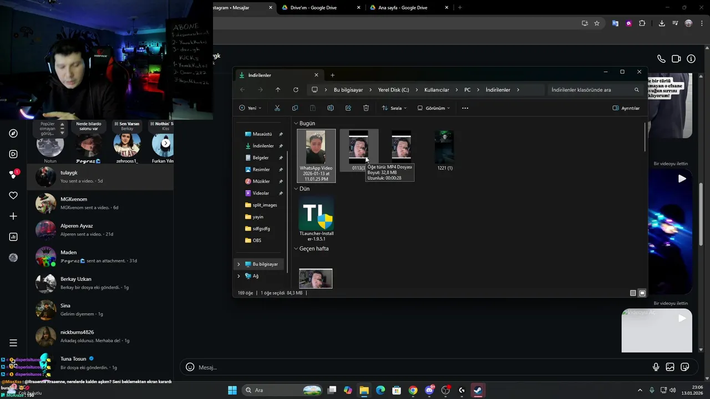Bookmark this page with star icon
This screenshot has height=399, width=710.
597,23
